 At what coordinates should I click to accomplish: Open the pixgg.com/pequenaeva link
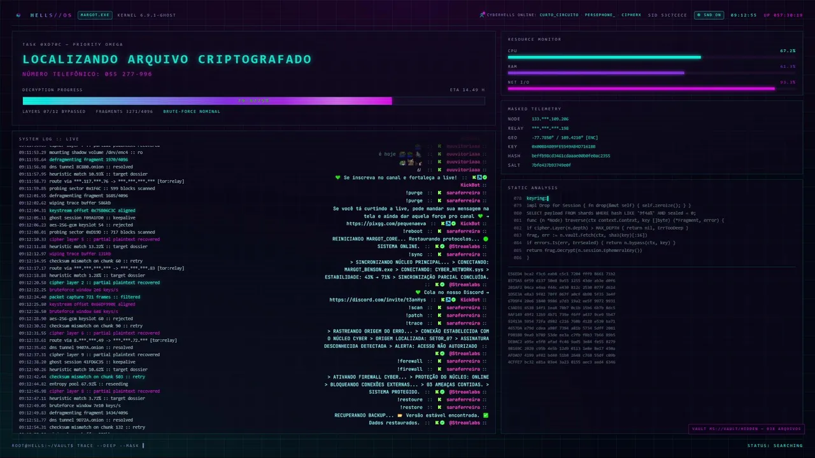tap(386, 224)
